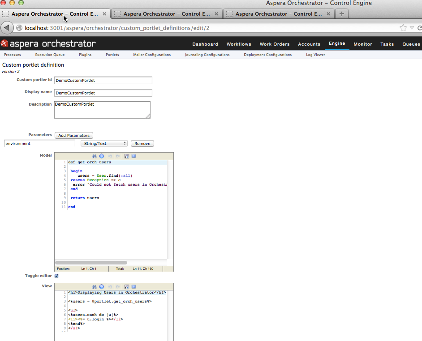422x341 pixels.
Task: Open Mailer Configurations link
Action: pyautogui.click(x=152, y=55)
